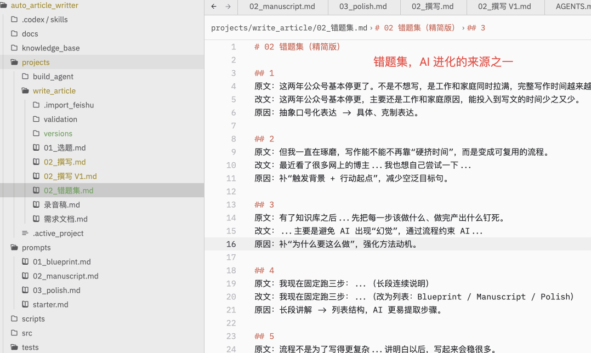
Task: Place cursor on the '## 4' heading
Action: [264, 270]
